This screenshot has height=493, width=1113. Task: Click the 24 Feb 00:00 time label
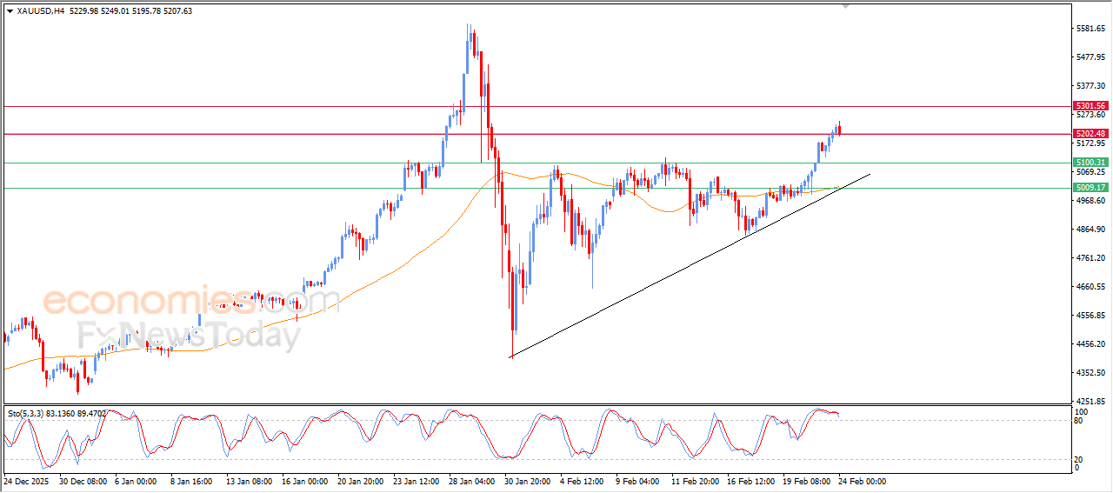(x=861, y=481)
